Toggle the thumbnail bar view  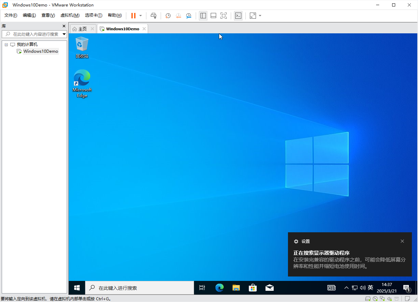coord(213,16)
